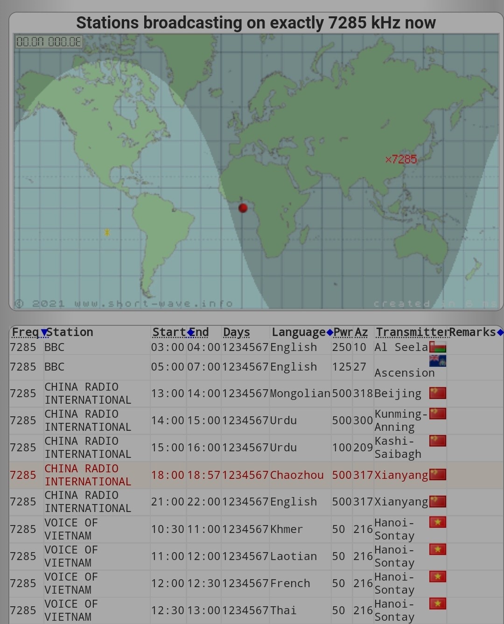
Task: Sort the table by the Freq column
Action: point(26,332)
